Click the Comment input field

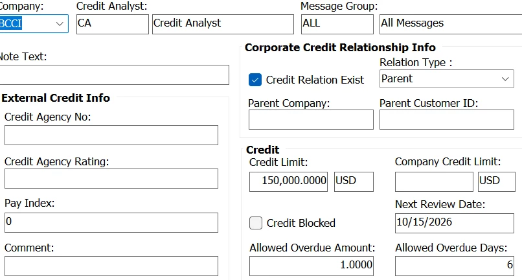[111, 266]
